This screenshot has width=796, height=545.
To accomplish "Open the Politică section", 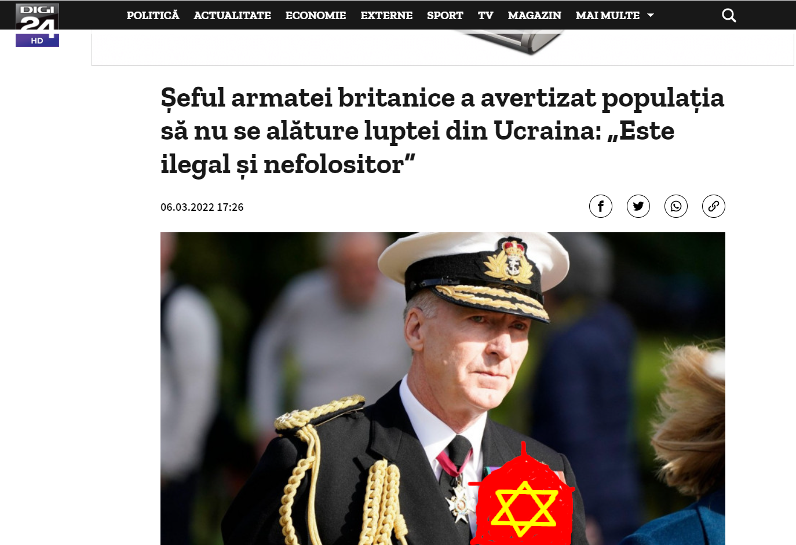I will tap(153, 15).
